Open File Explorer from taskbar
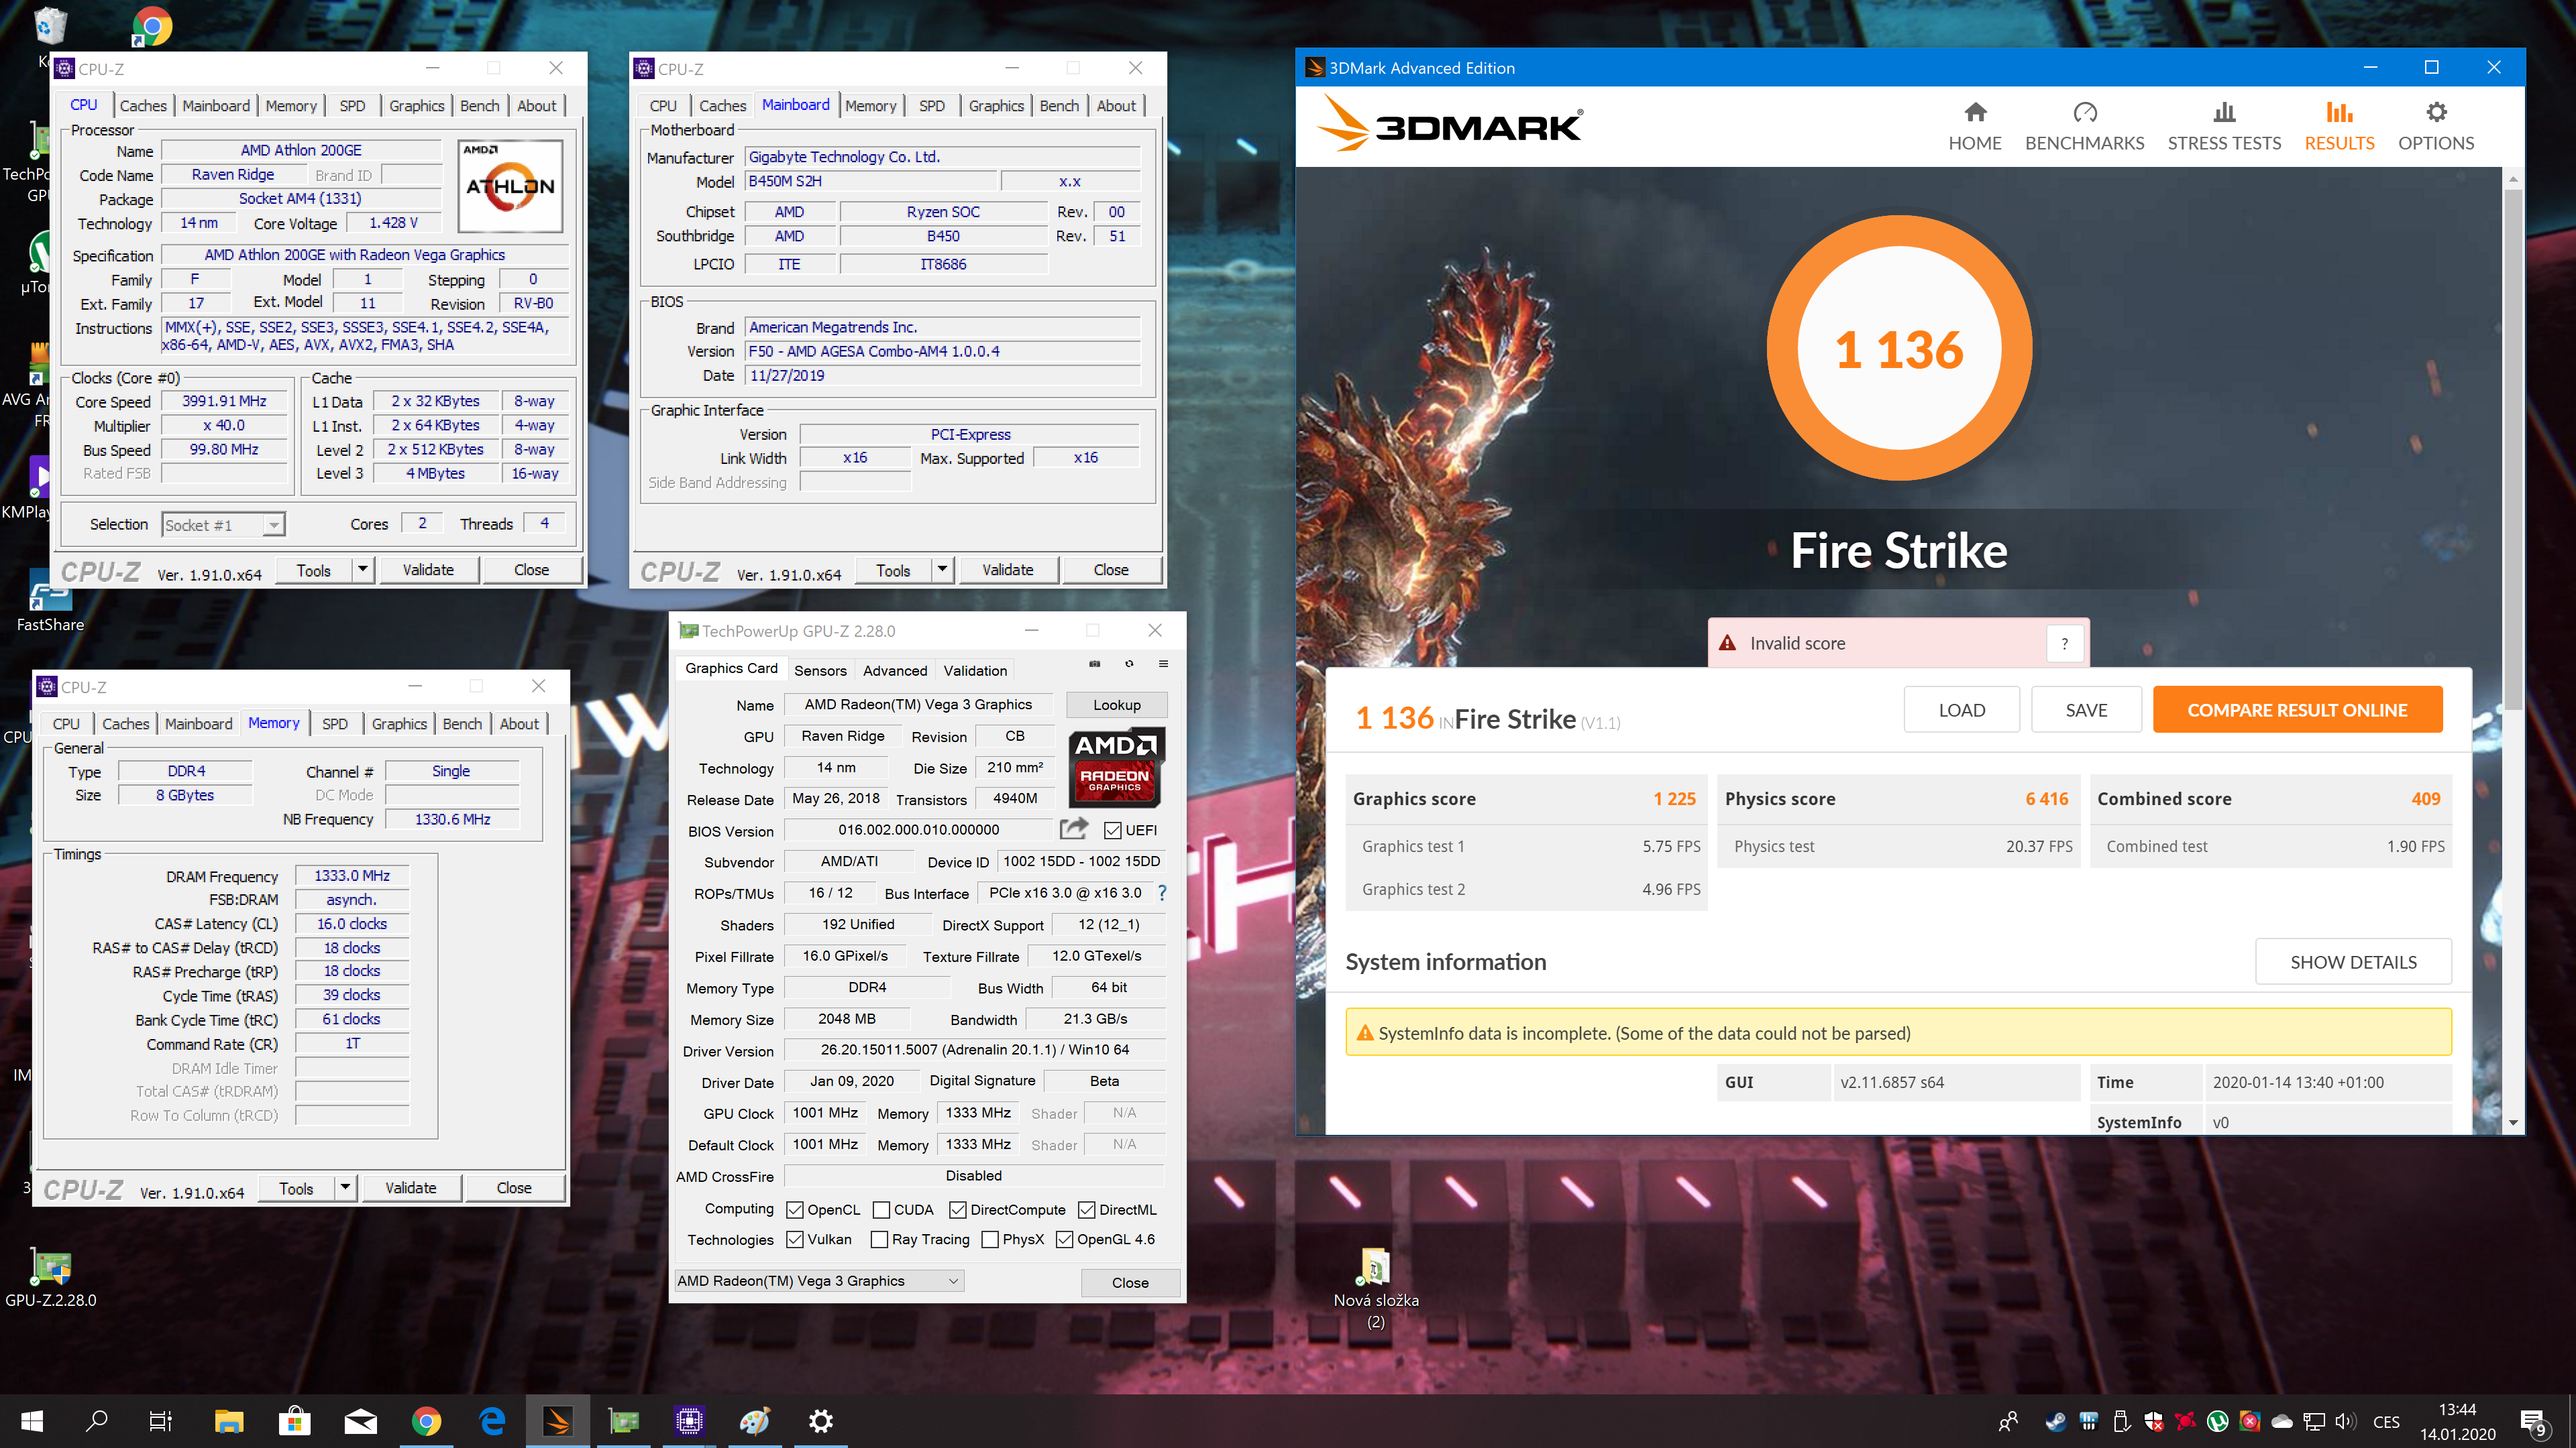 tap(229, 1420)
